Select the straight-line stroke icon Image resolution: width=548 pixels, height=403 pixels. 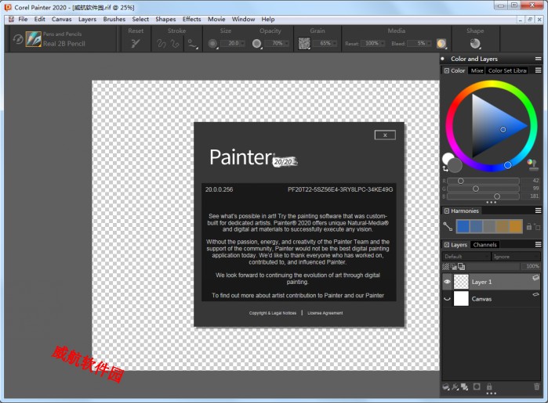click(175, 43)
